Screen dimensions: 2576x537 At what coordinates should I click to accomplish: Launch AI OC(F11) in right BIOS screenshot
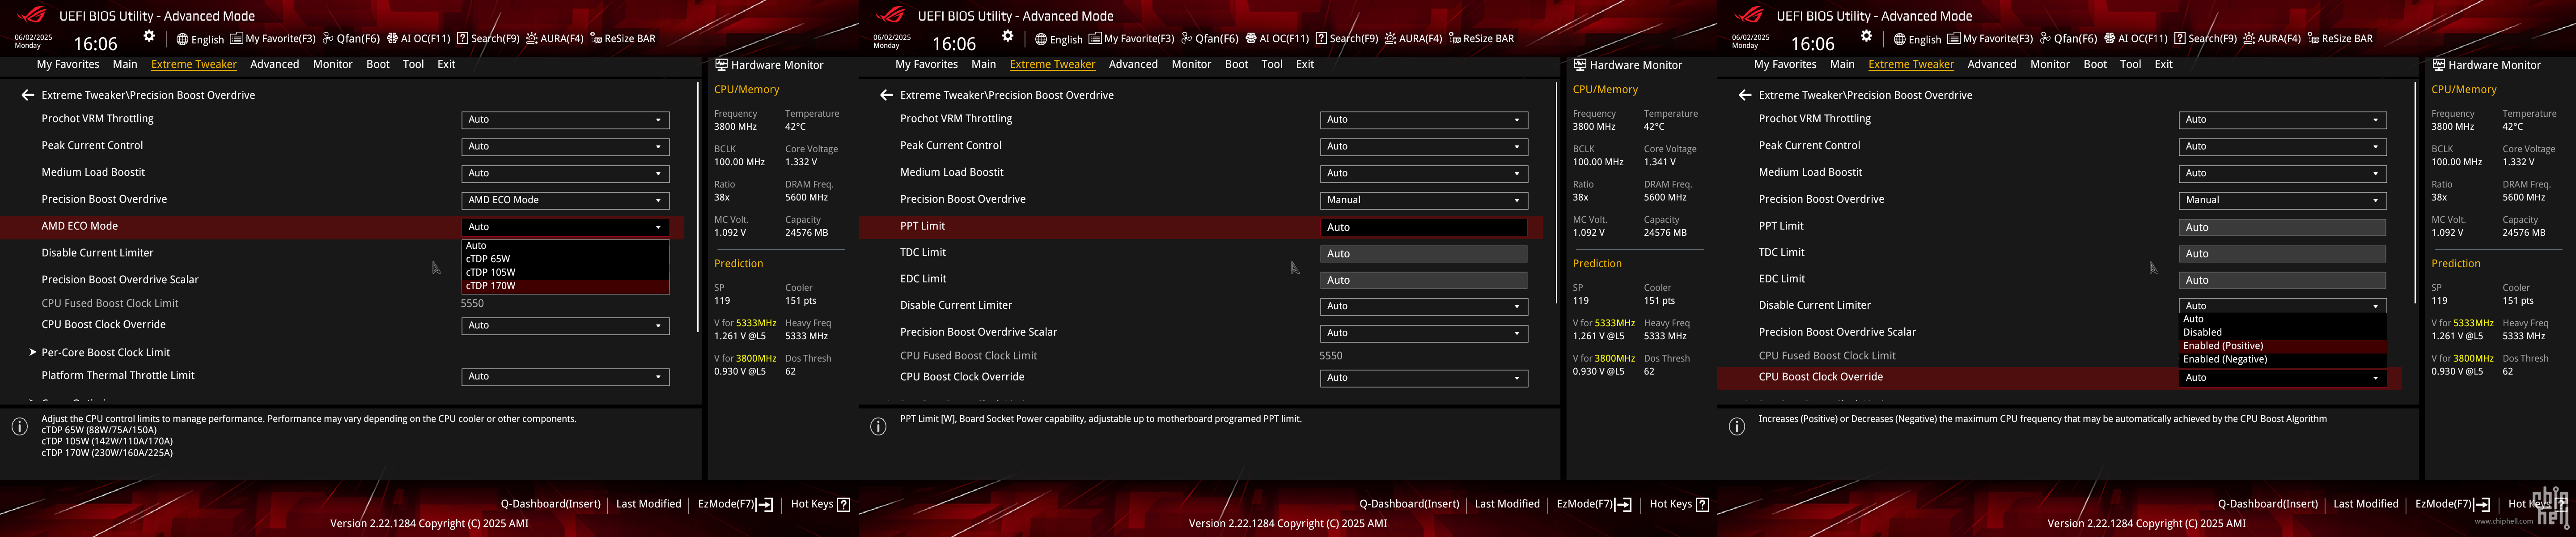pos(2136,39)
